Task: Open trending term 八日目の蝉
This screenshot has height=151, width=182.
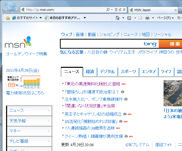Action: [98, 52]
